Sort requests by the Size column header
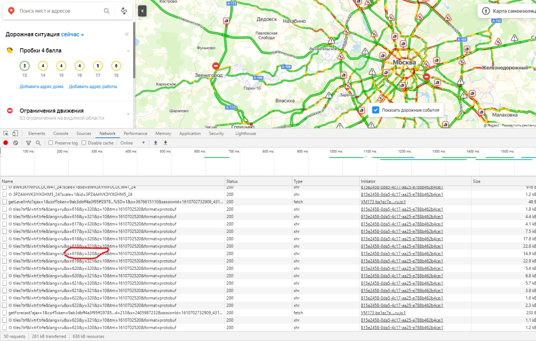 [503, 181]
